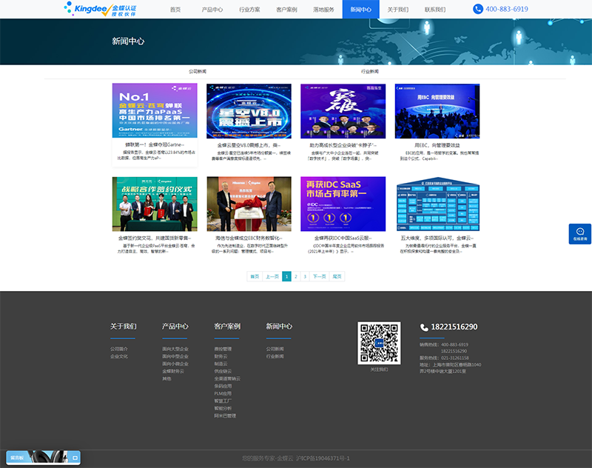Image resolution: width=592 pixels, height=468 pixels.
Task: Click the 400-883-6919 hotline number in the header
Action: click(507, 9)
